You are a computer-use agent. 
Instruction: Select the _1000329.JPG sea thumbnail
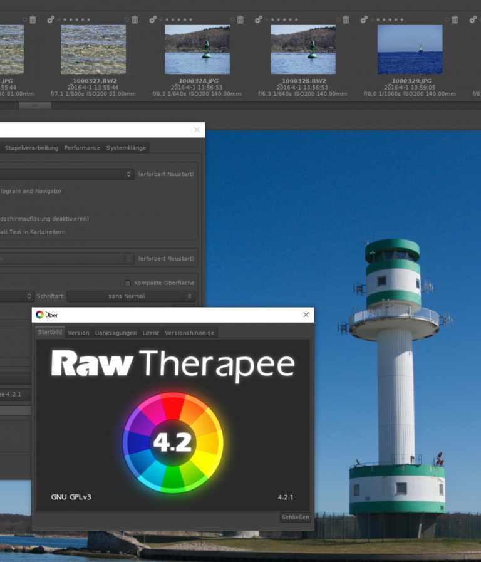[410, 49]
